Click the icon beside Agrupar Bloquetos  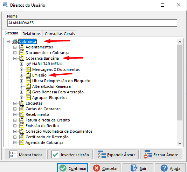tap(28, 98)
